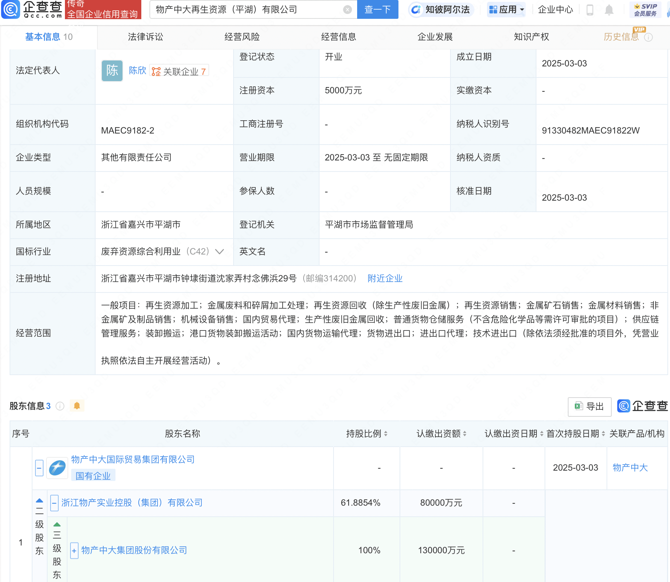The height and width of the screenshot is (582, 670).
Task: Click the 国有企业 tag
Action: point(93,476)
